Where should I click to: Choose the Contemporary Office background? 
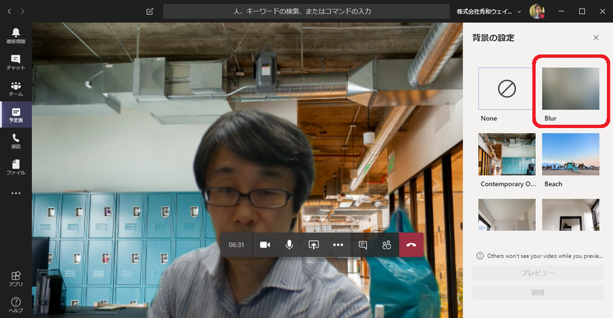[x=507, y=154]
